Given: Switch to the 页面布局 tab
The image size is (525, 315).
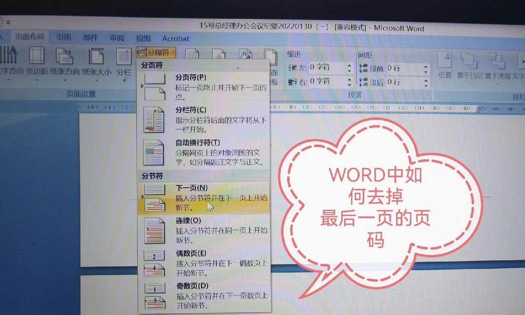Looking at the screenshot, I should [x=29, y=36].
